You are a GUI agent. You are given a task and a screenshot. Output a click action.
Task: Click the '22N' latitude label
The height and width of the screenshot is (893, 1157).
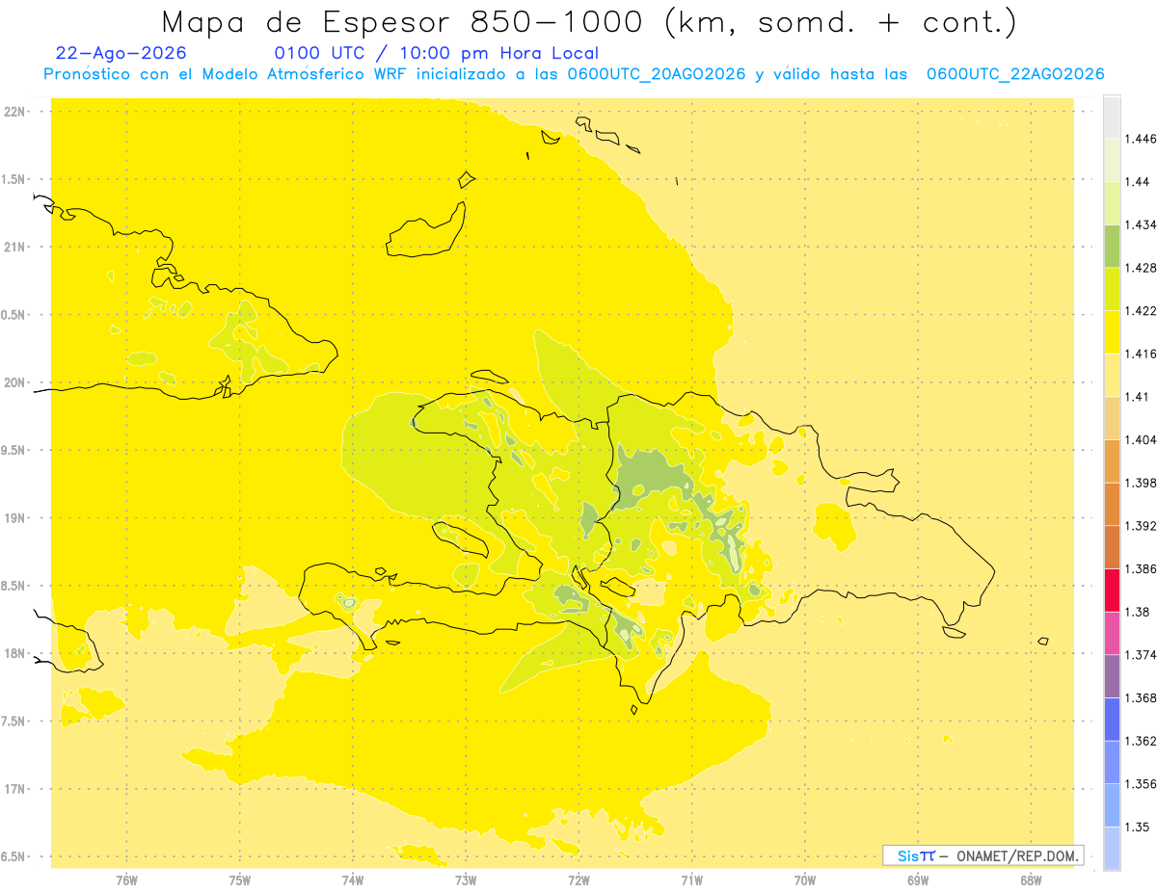(14, 112)
